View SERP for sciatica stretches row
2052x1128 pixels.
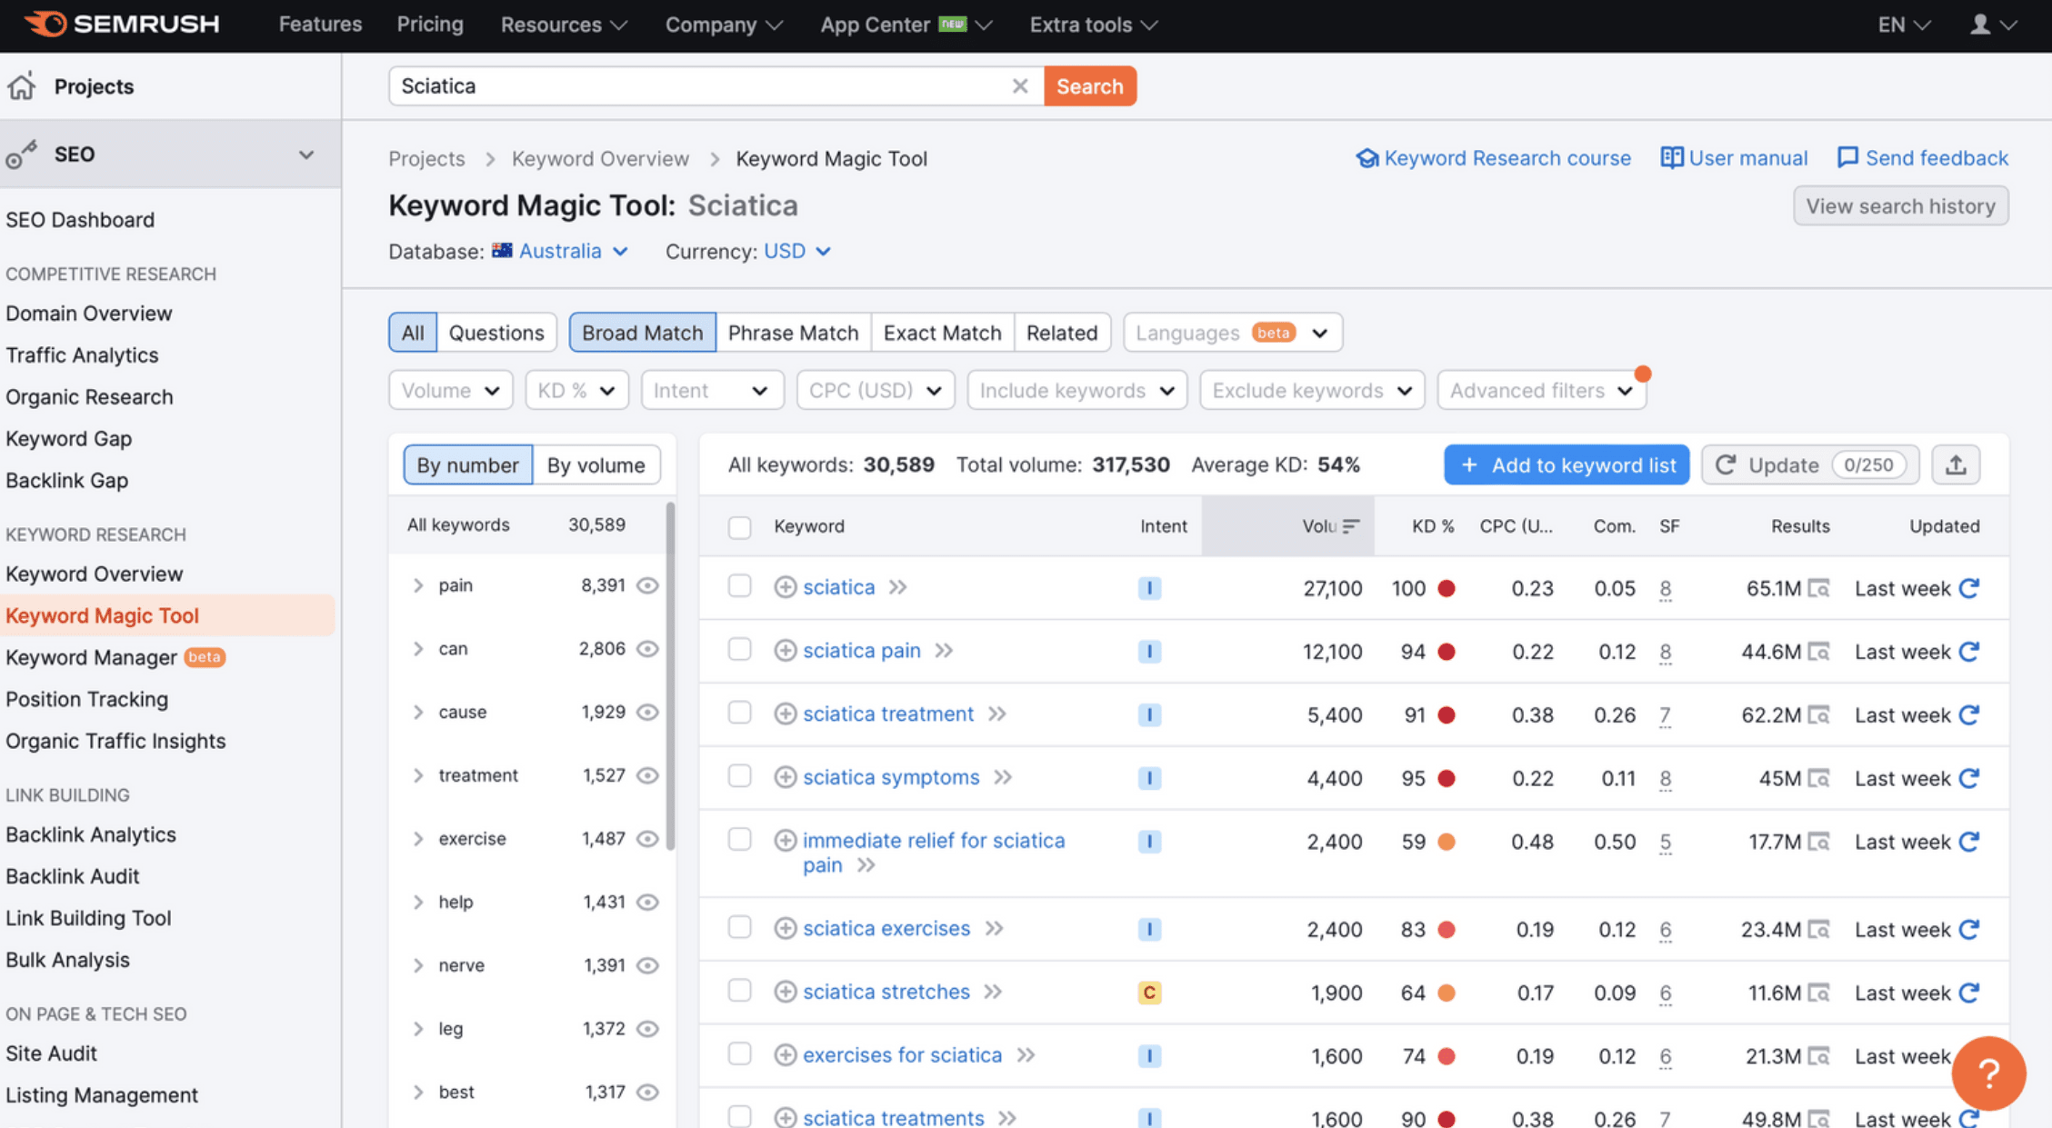1818,993
